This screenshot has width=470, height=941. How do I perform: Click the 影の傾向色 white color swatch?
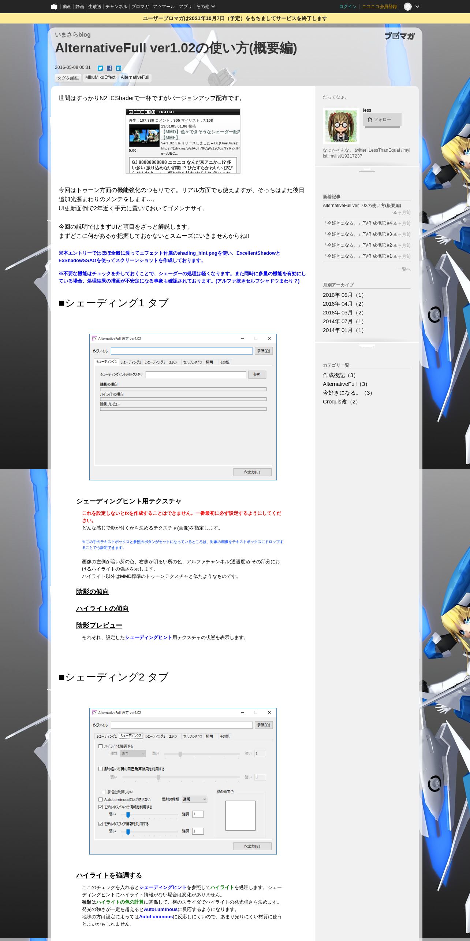(240, 816)
